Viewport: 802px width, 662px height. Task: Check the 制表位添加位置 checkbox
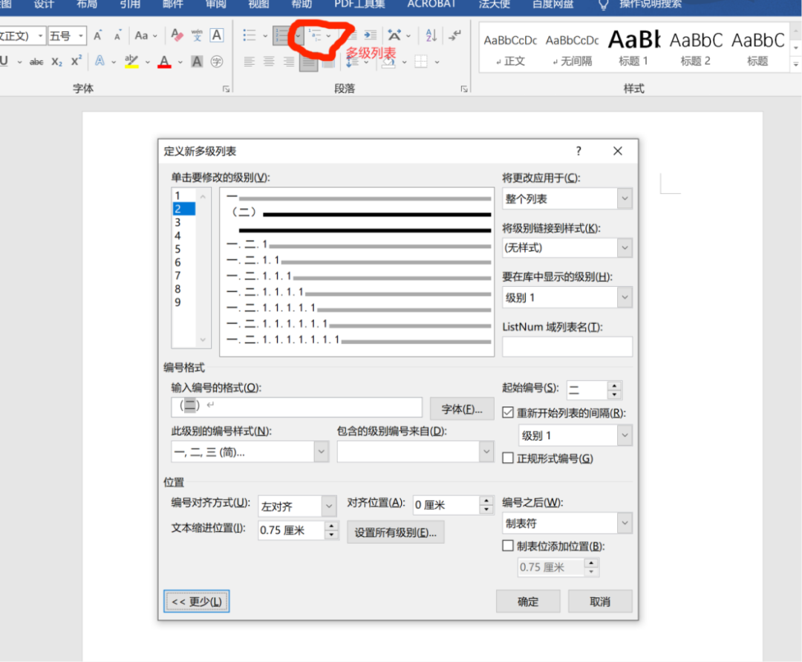coord(508,546)
